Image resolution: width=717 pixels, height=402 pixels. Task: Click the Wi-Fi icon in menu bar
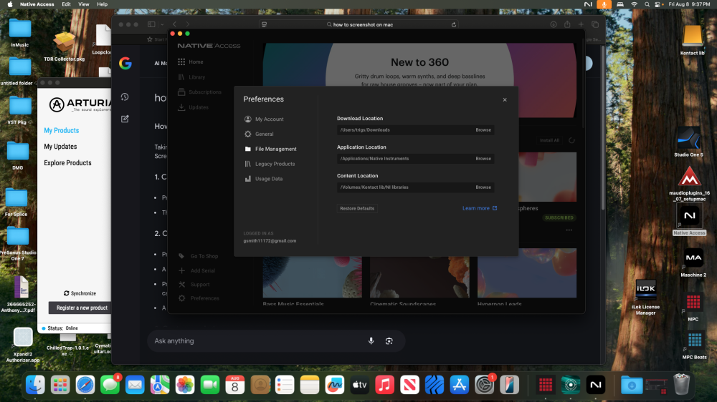[634, 4]
